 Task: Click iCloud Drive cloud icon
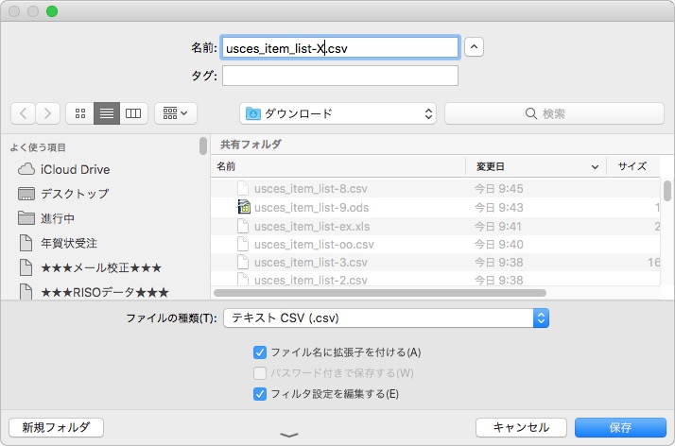[26, 169]
